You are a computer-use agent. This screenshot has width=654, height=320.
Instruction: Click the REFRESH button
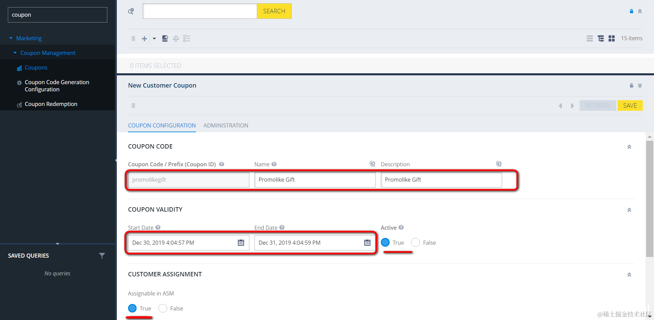click(598, 106)
